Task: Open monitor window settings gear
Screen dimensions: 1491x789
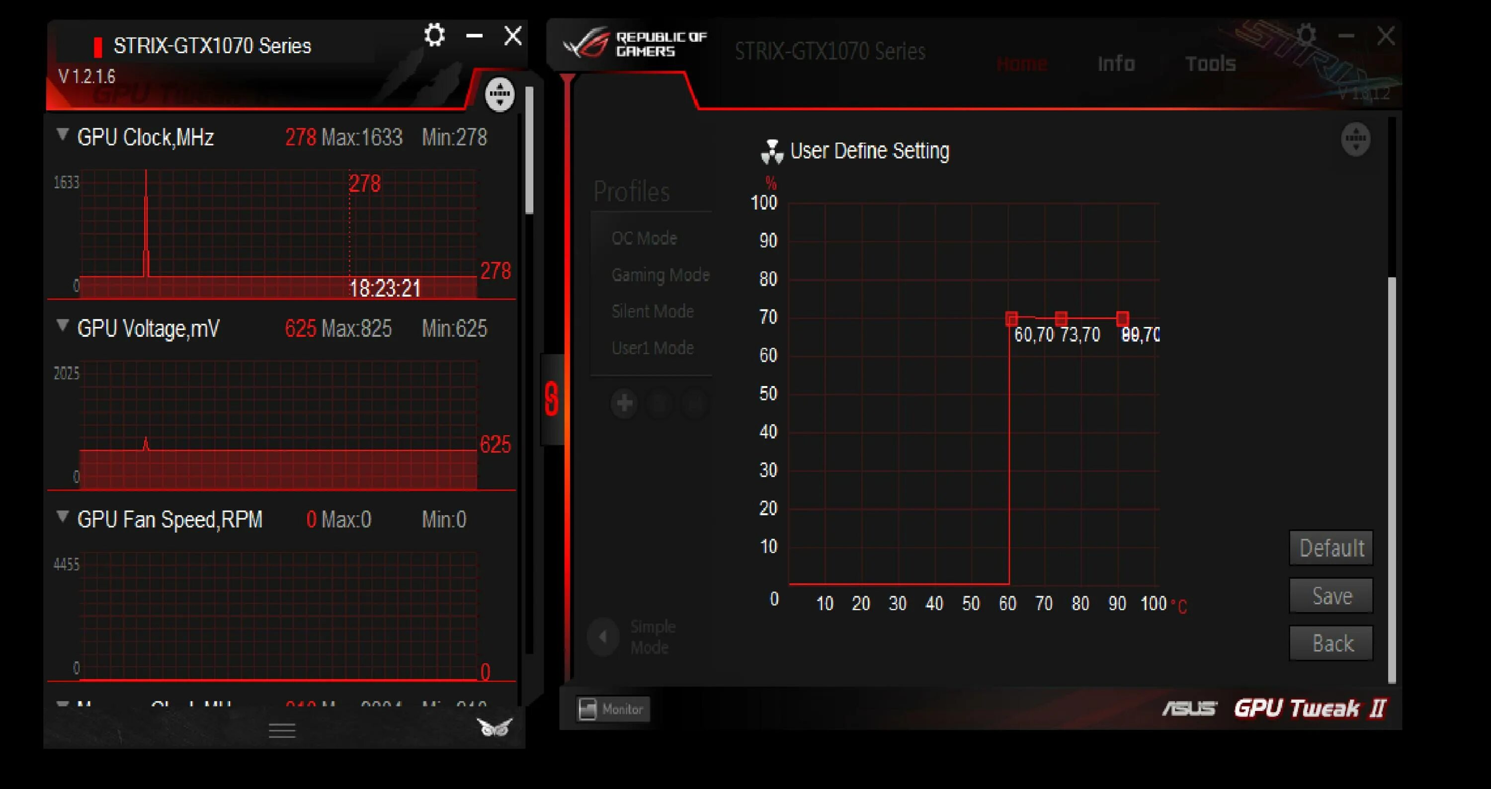Action: (434, 35)
